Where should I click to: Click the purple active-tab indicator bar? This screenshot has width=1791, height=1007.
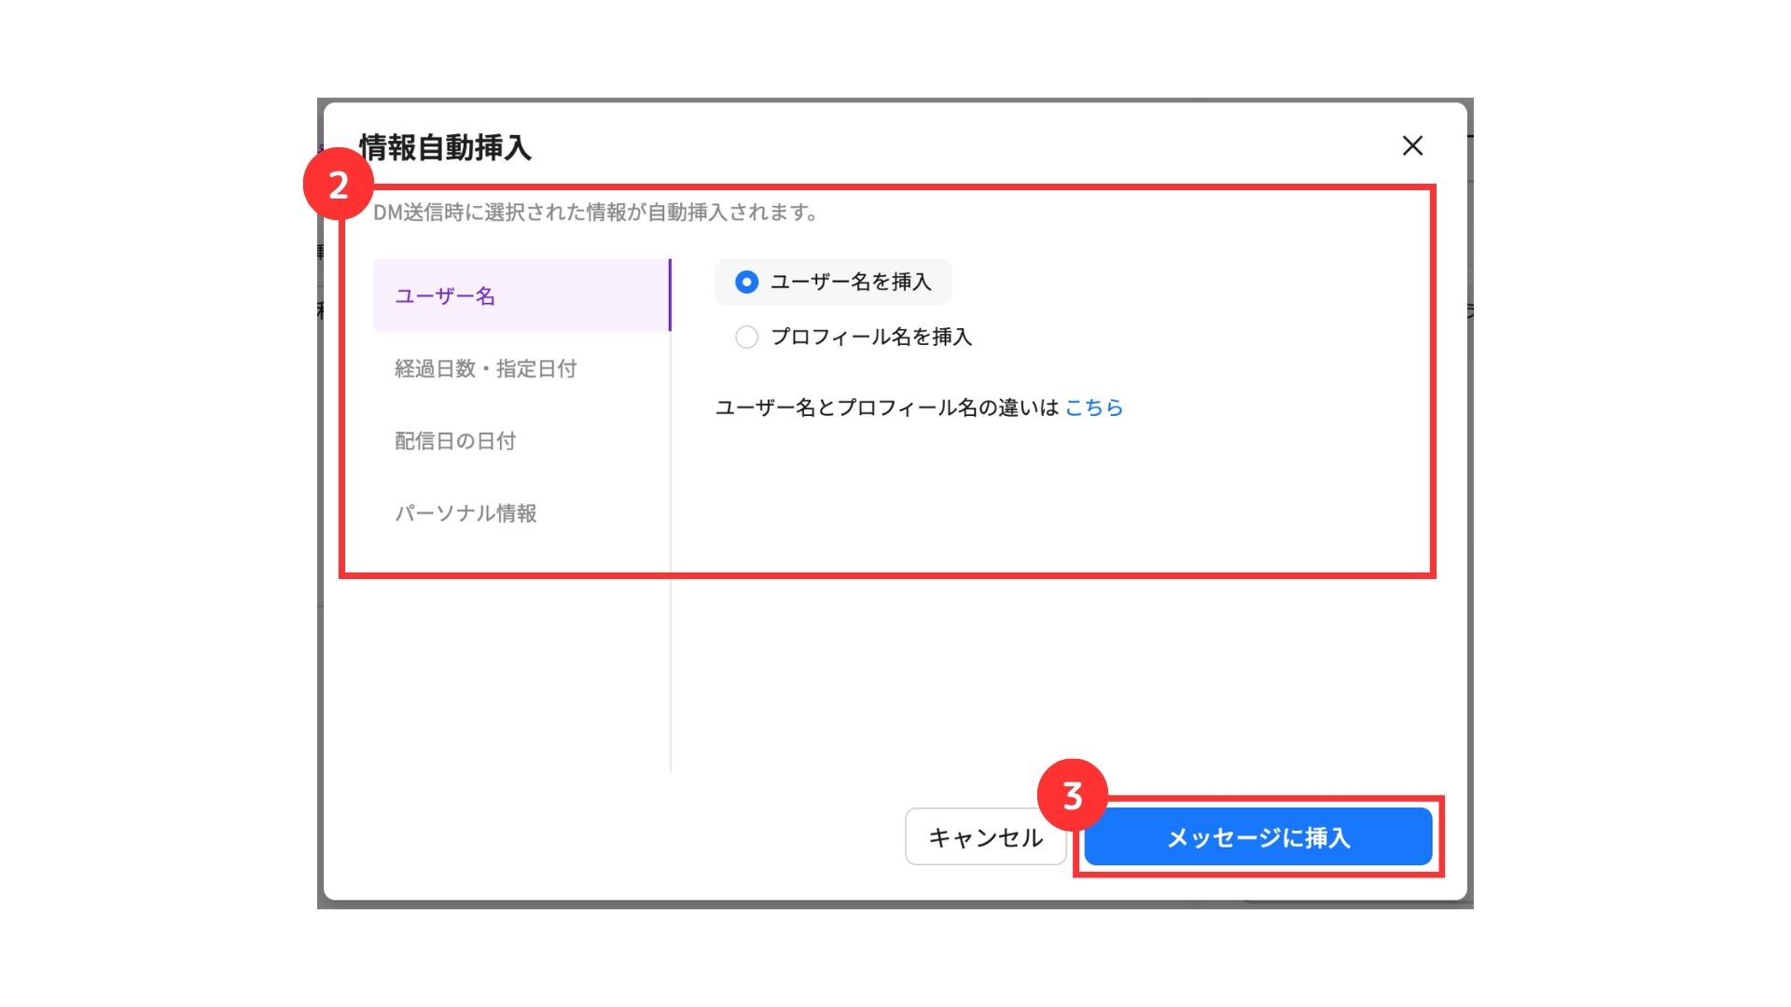(670, 295)
